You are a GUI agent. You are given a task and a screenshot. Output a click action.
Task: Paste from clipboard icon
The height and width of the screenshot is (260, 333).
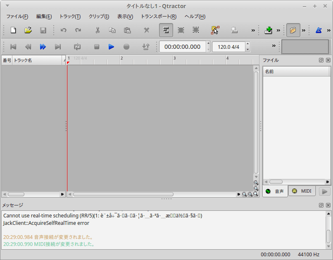[x=127, y=30]
